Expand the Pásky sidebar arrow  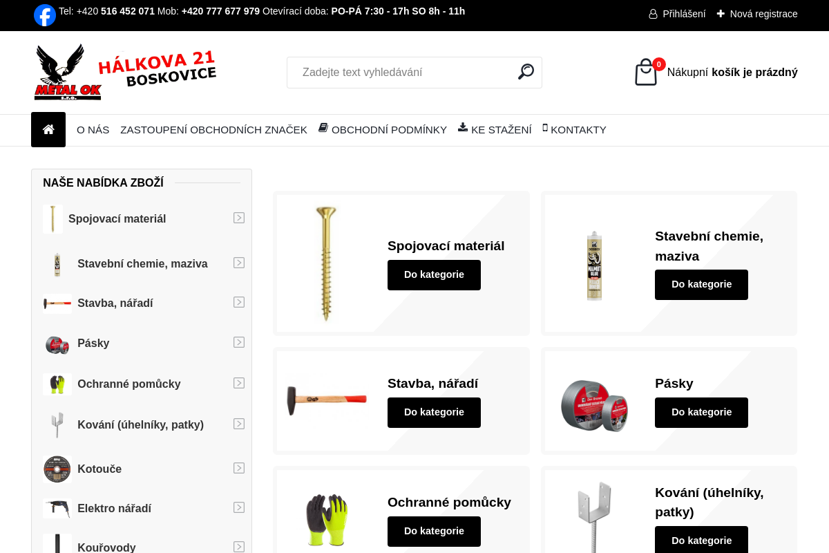click(x=239, y=342)
